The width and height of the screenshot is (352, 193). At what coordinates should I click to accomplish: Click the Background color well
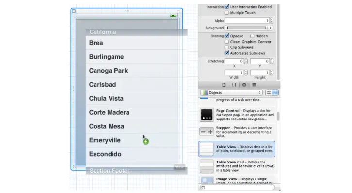[x=246, y=28]
